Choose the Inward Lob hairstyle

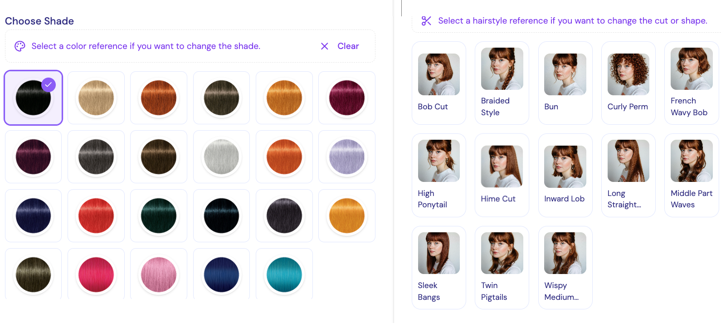coord(565,175)
